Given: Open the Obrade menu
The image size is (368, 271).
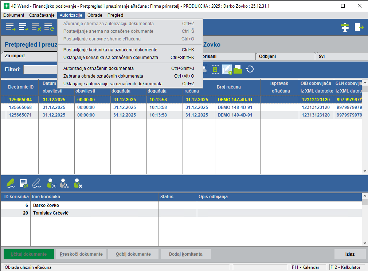Looking at the screenshot, I should (95, 15).
